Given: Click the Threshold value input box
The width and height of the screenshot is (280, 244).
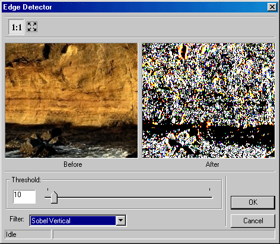Looking at the screenshot, I should (24, 197).
